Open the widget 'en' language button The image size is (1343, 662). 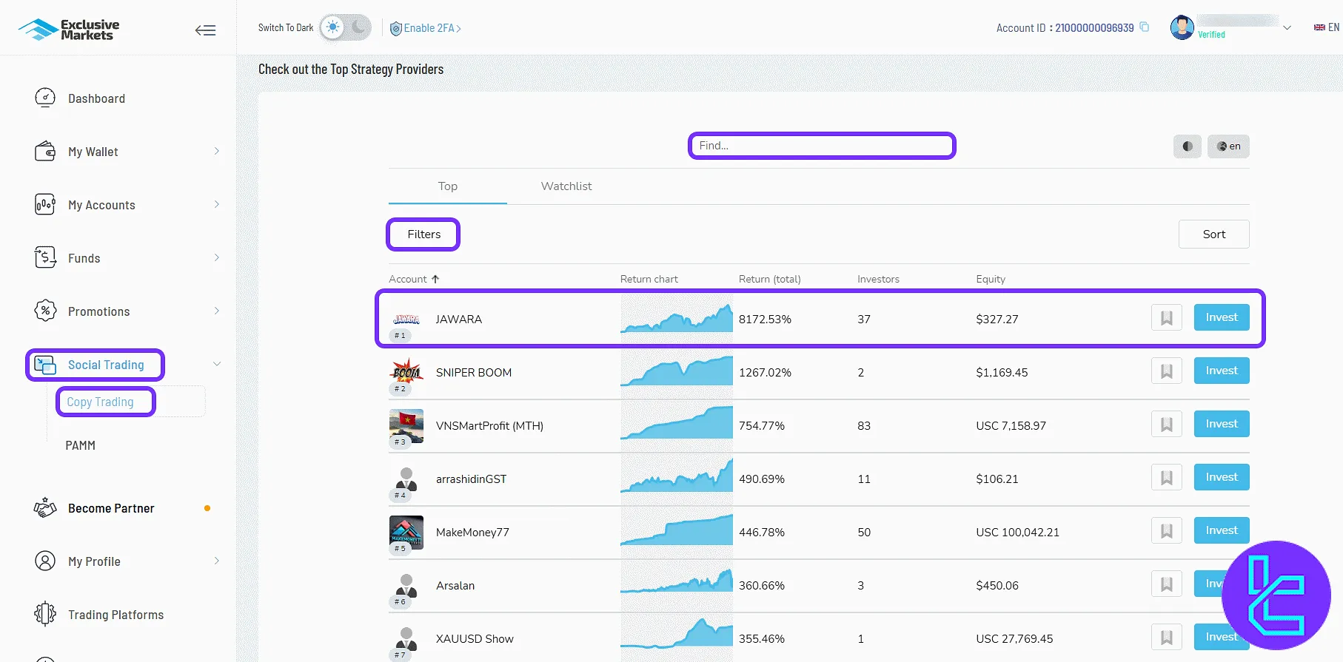1228,146
